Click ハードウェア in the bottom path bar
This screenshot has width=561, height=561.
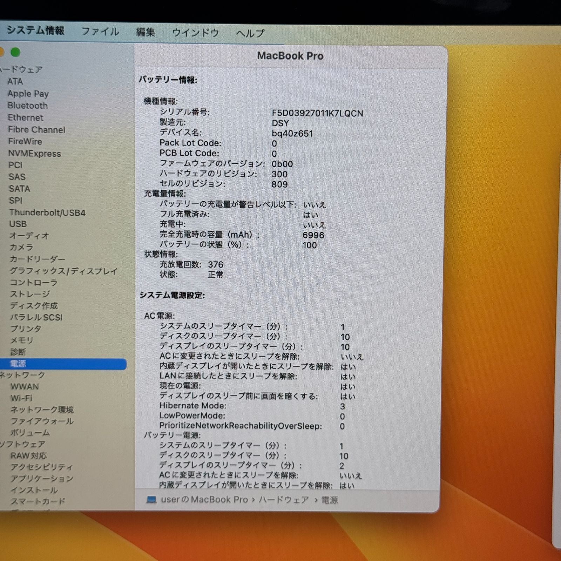click(x=284, y=500)
